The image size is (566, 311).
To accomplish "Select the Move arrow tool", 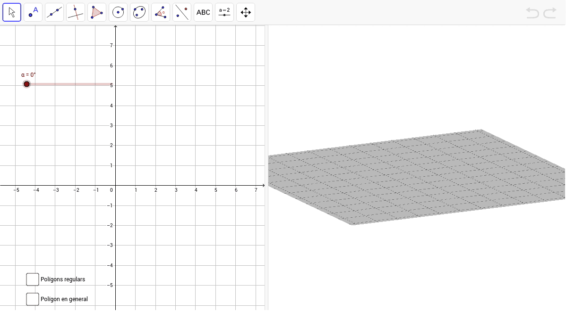I will (x=12, y=12).
